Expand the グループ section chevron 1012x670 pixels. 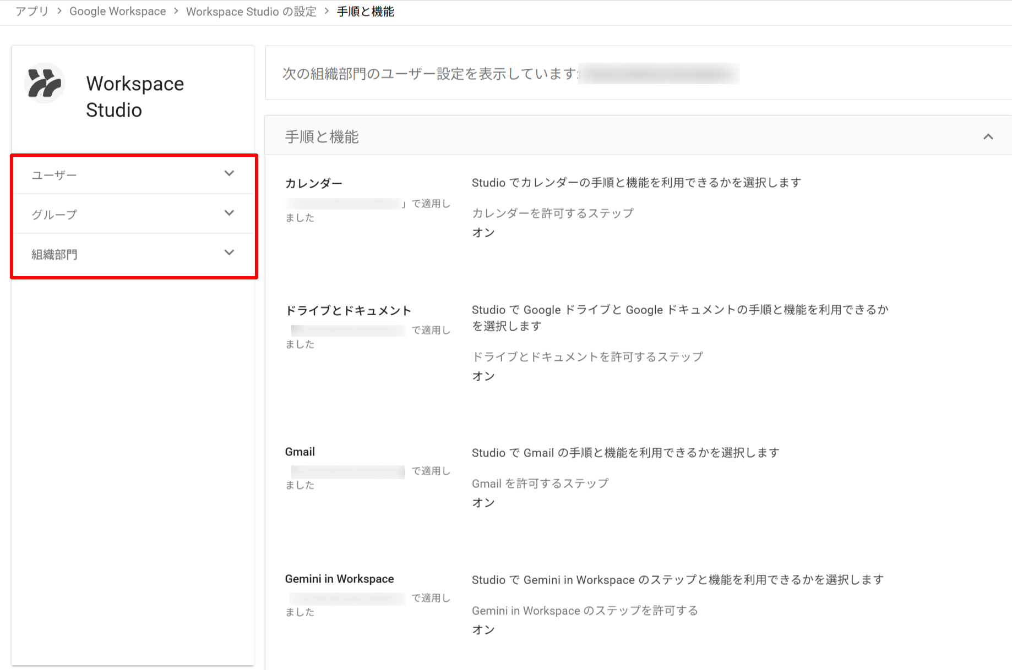(x=229, y=213)
